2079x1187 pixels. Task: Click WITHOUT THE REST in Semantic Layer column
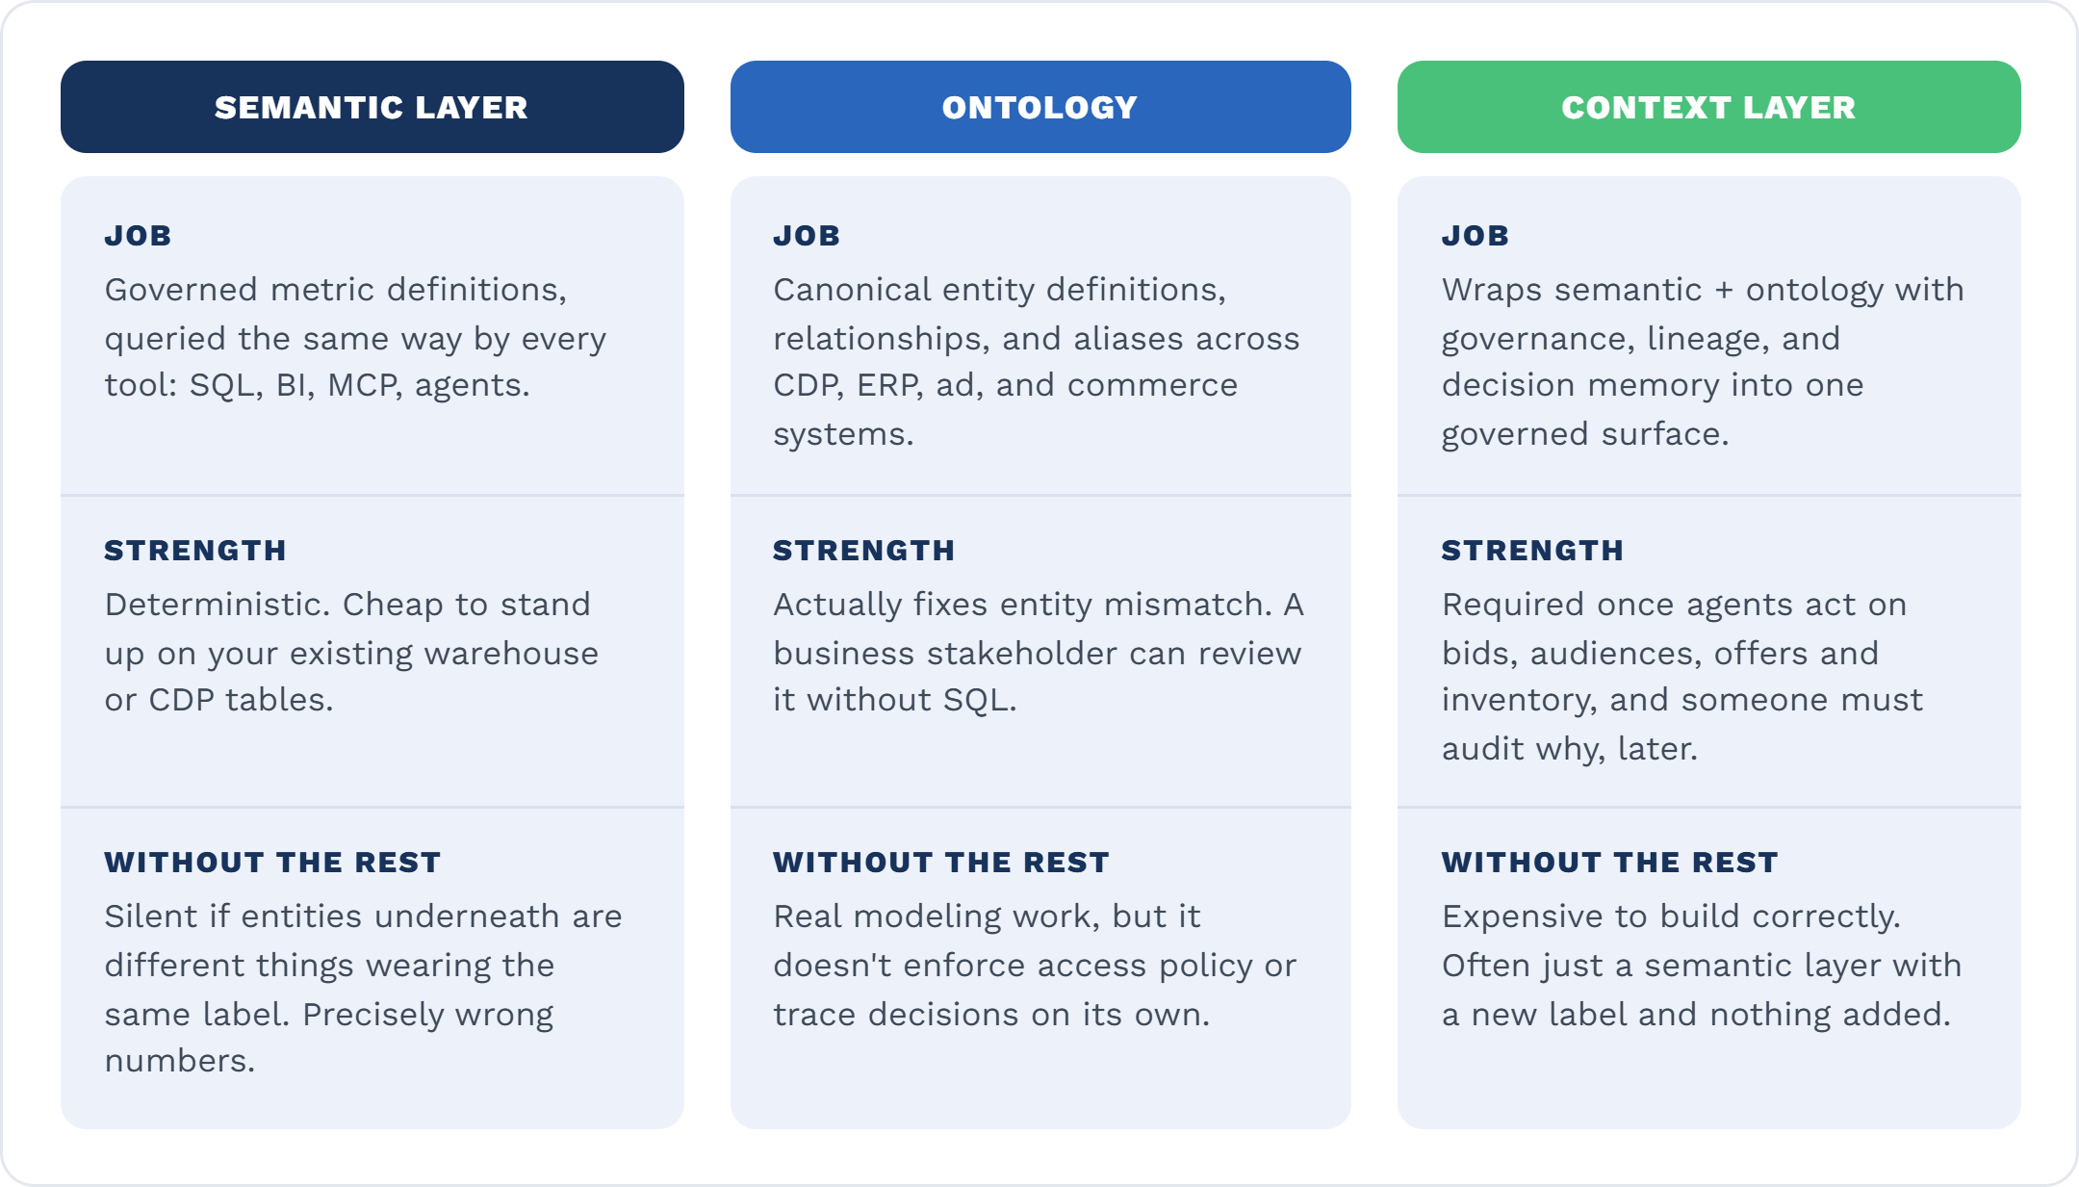pyautogui.click(x=272, y=863)
